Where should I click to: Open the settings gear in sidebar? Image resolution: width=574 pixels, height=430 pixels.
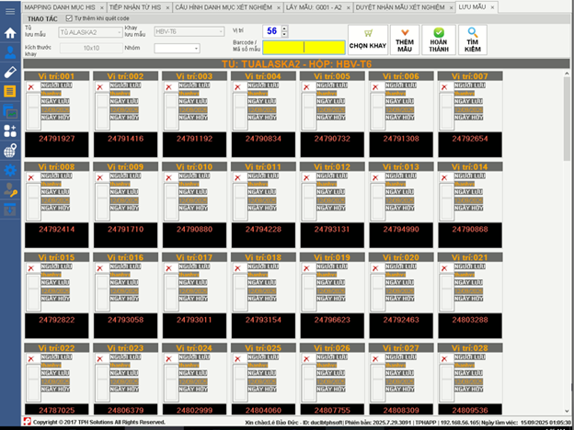point(10,170)
